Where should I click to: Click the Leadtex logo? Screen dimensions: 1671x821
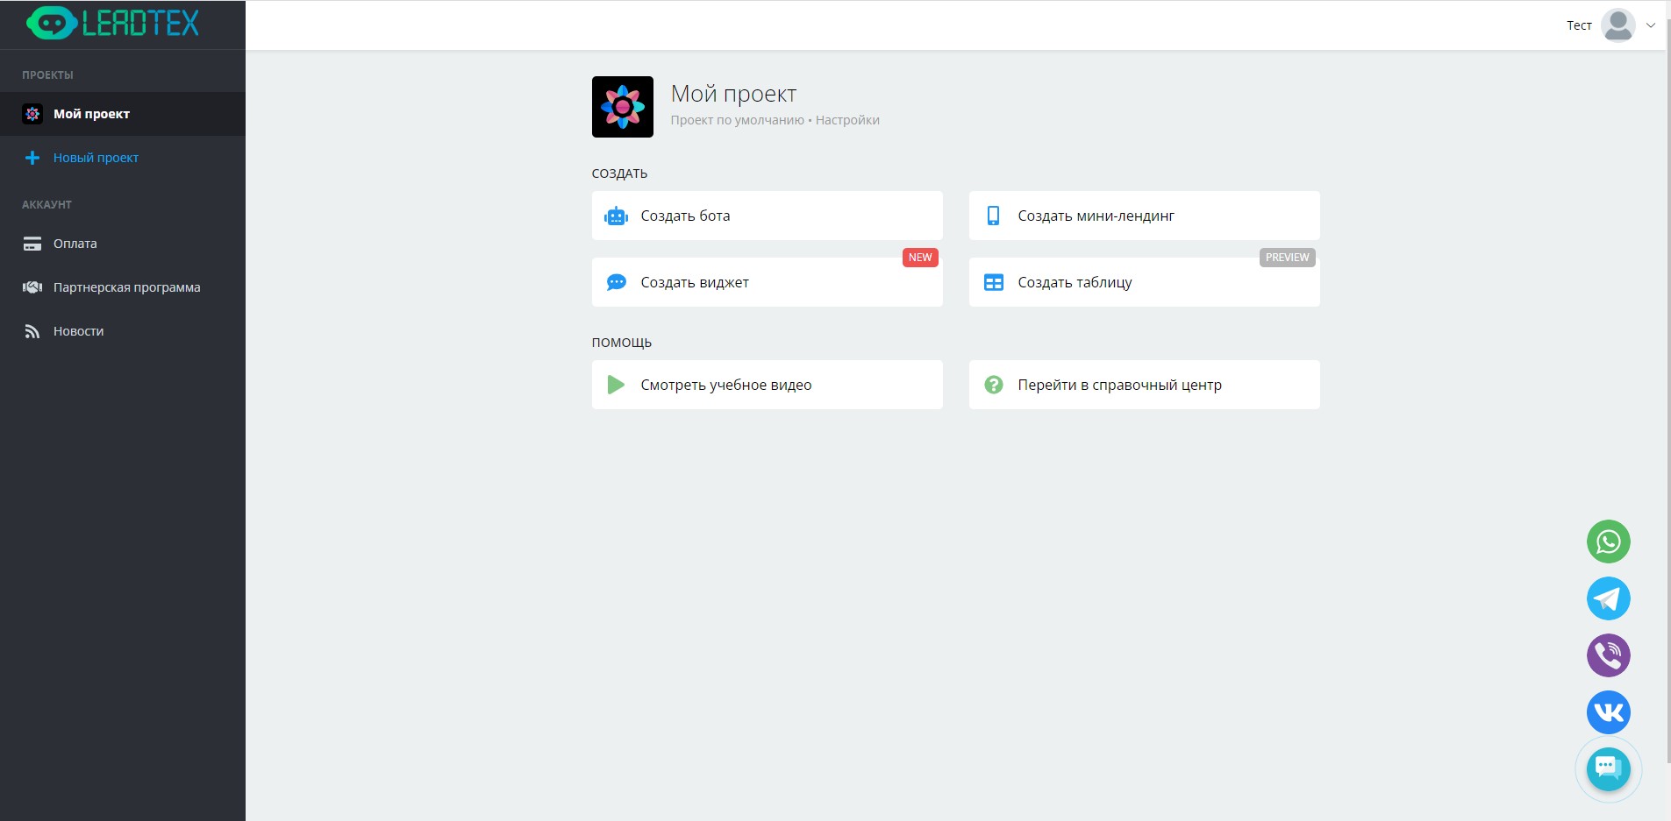click(x=113, y=24)
